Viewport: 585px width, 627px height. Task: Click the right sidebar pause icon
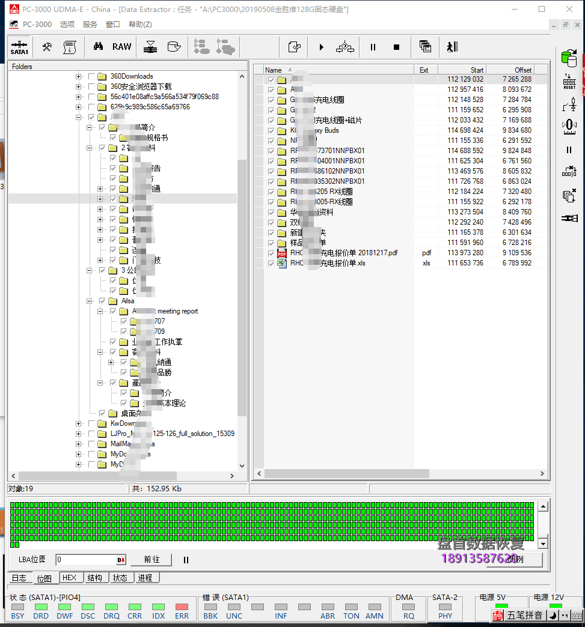point(569,150)
